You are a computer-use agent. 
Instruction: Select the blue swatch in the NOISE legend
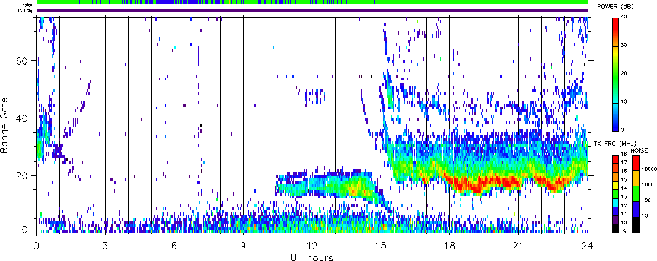pyautogui.click(x=636, y=210)
